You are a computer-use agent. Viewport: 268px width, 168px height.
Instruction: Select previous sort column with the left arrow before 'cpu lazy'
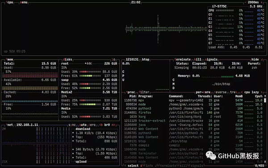242,92
